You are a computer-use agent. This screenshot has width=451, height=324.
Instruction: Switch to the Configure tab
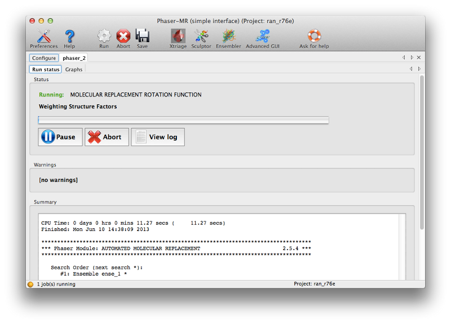pos(44,58)
